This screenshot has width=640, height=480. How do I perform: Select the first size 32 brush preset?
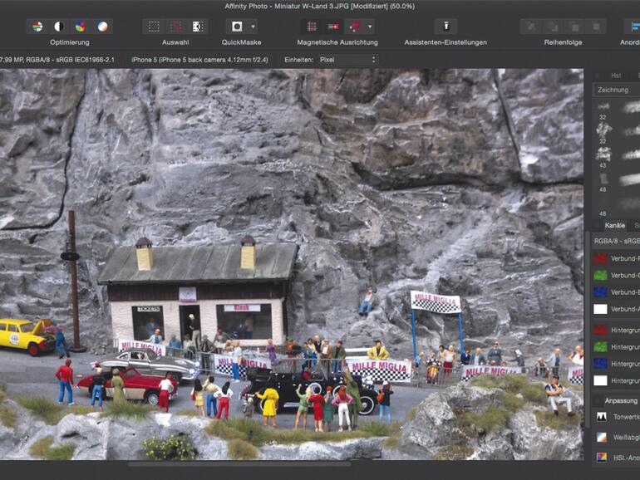click(x=617, y=110)
